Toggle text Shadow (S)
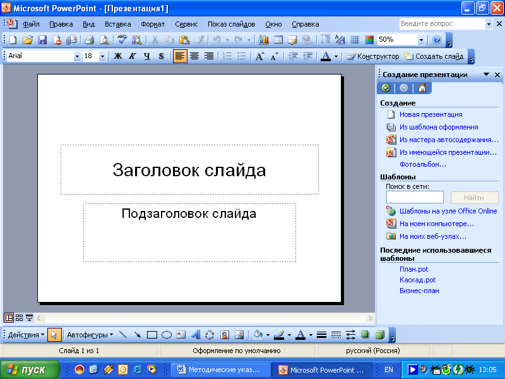This screenshot has width=505, height=379. coord(162,56)
